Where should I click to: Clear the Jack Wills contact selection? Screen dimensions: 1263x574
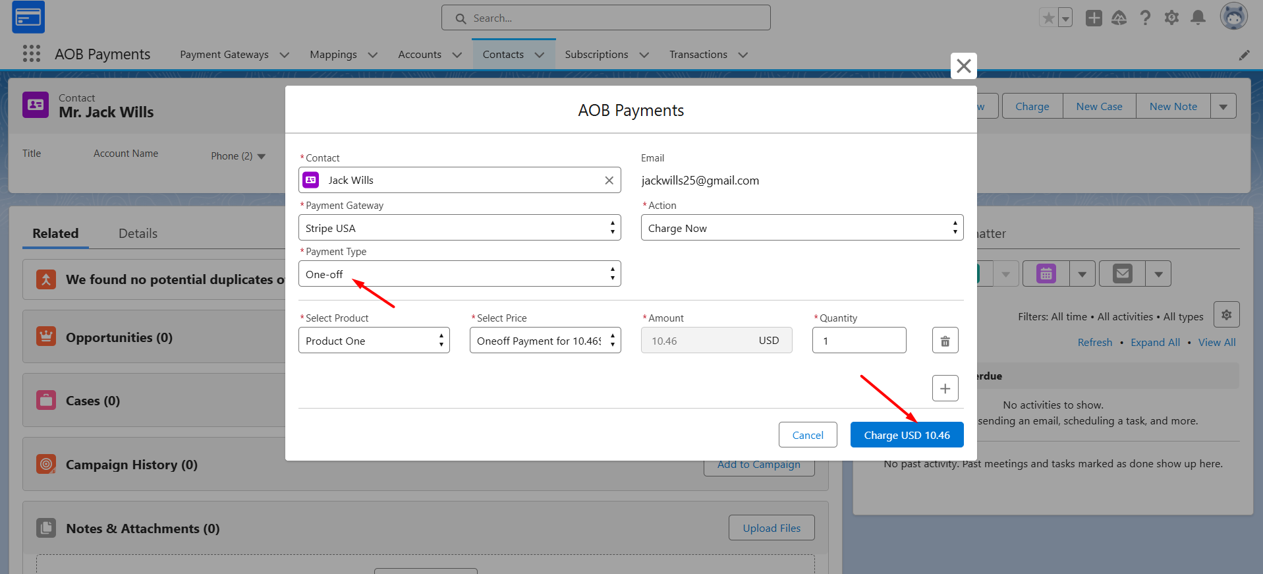tap(609, 181)
